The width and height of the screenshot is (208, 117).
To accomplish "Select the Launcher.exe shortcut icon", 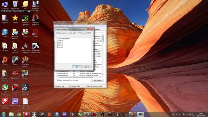I will click(x=25, y=48).
